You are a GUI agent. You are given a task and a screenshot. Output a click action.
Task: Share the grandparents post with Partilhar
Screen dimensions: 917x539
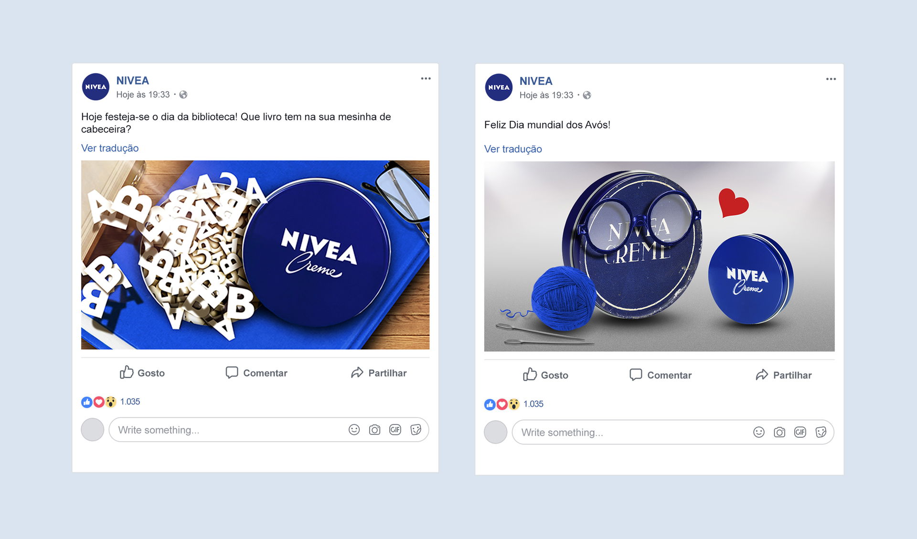point(783,375)
